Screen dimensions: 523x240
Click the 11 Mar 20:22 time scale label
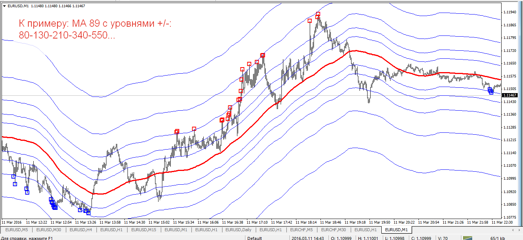(404, 222)
